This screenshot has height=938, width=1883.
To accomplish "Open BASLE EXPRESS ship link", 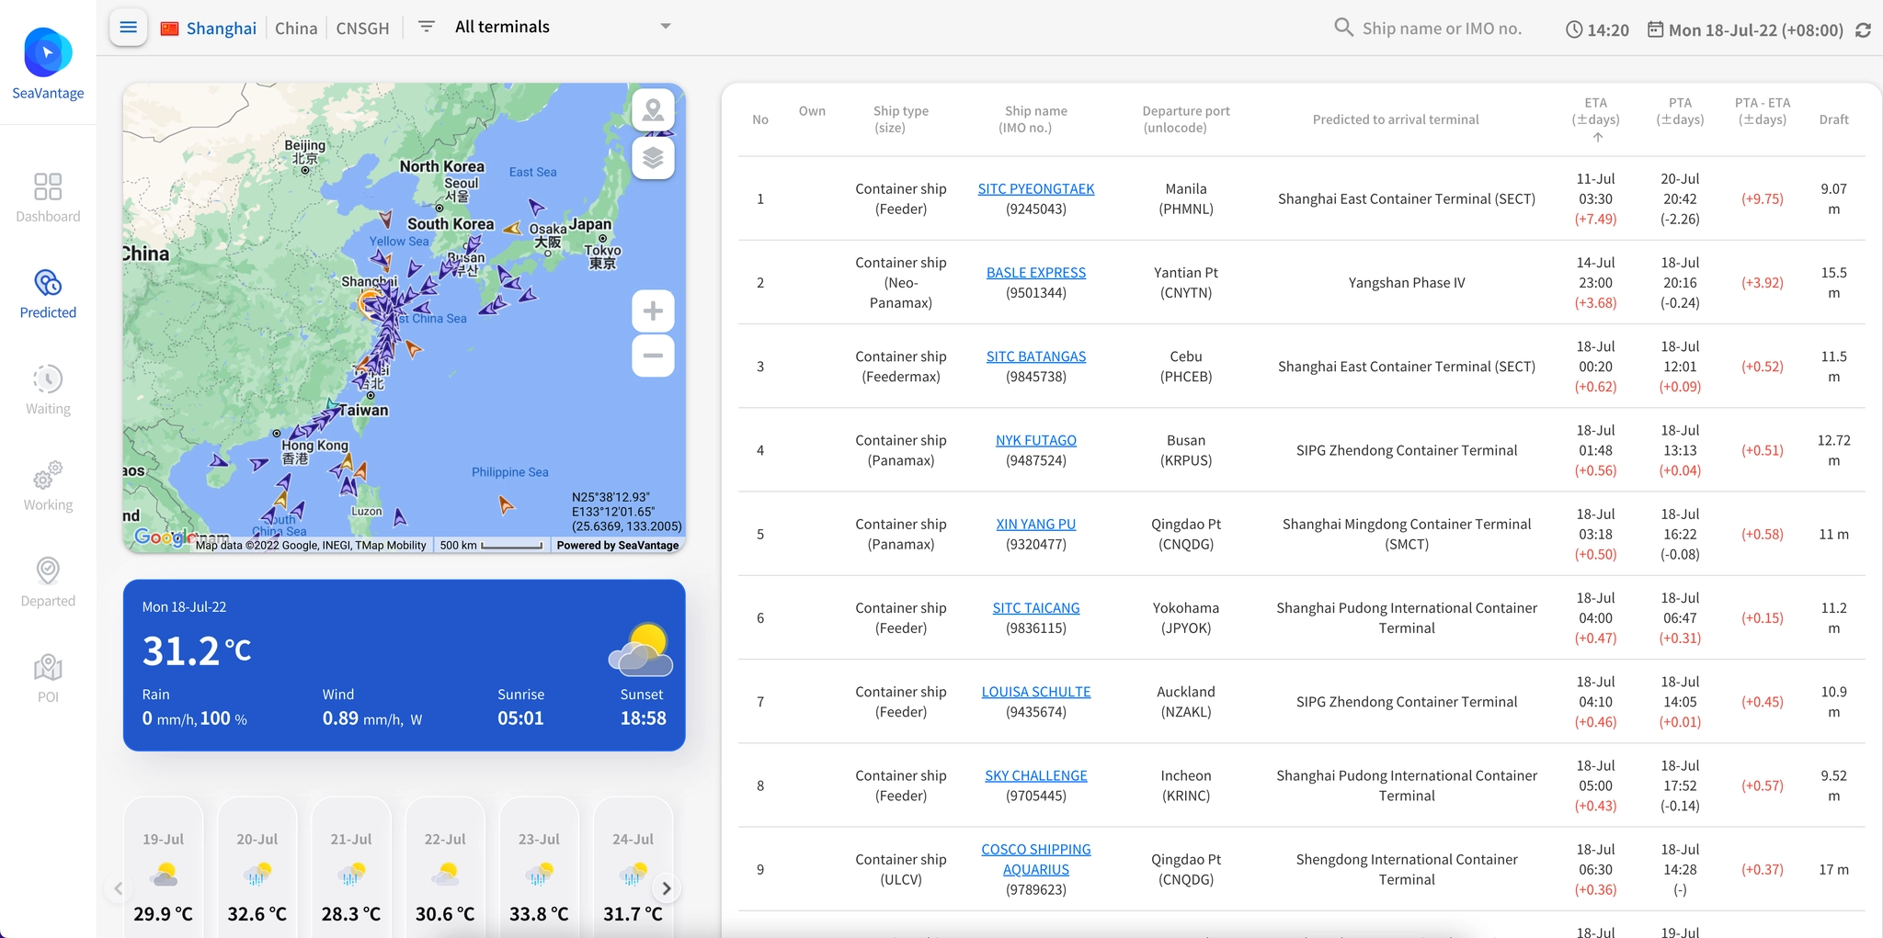I will (x=1036, y=272).
